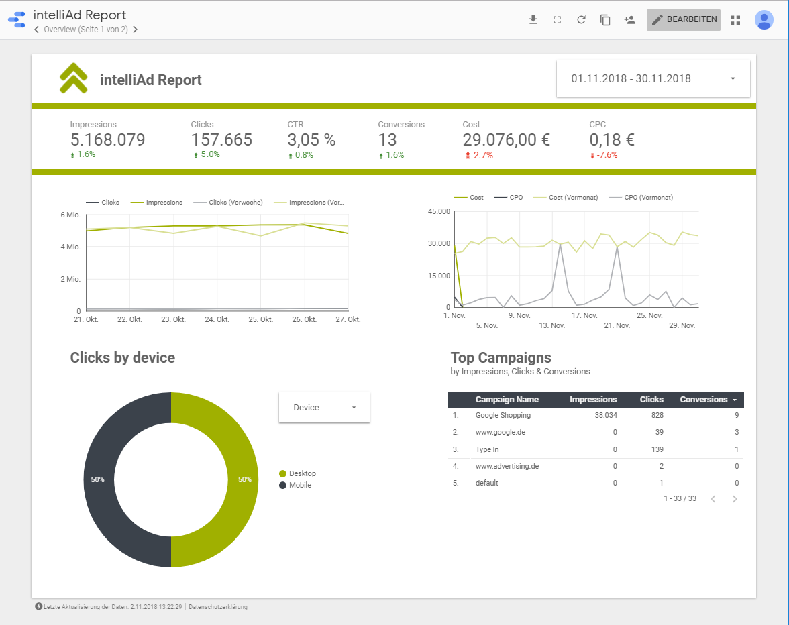
Task: Click the download report icon
Action: pyautogui.click(x=533, y=20)
